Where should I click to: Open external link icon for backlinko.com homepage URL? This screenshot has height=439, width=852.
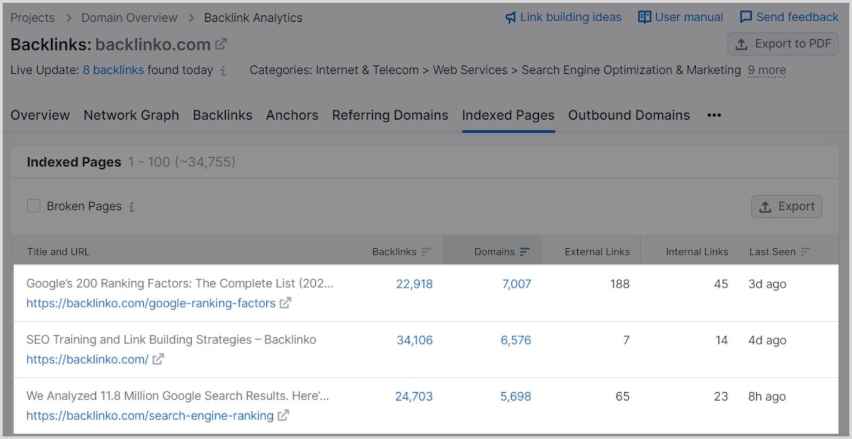tap(158, 359)
